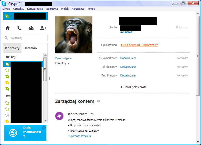
Task: Open the Rozmowa menu
Action: click(x=52, y=9)
